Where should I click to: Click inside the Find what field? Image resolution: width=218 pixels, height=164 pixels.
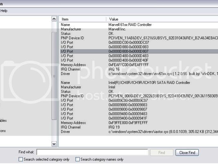click(92, 152)
